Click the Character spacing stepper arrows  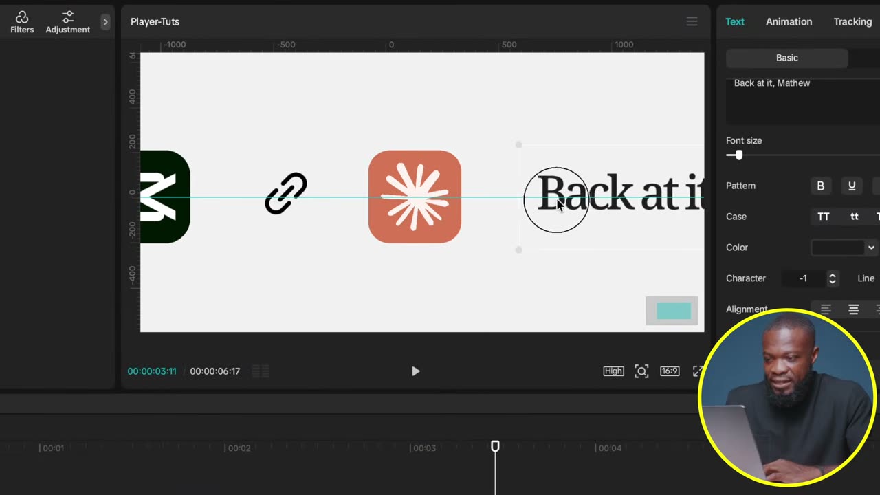click(833, 278)
